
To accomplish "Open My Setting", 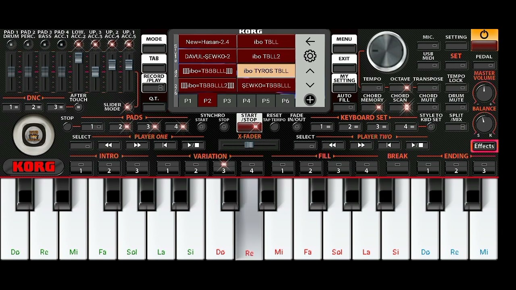I will pos(344,83).
